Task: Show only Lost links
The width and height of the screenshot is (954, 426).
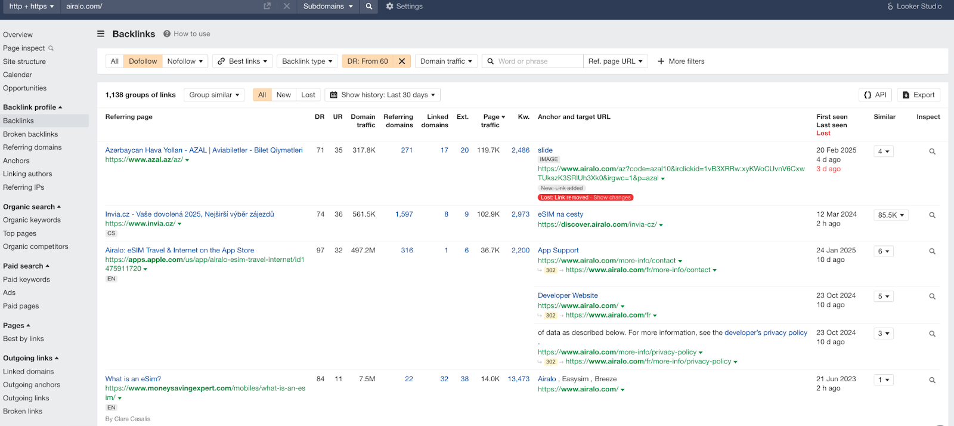Action: click(308, 95)
